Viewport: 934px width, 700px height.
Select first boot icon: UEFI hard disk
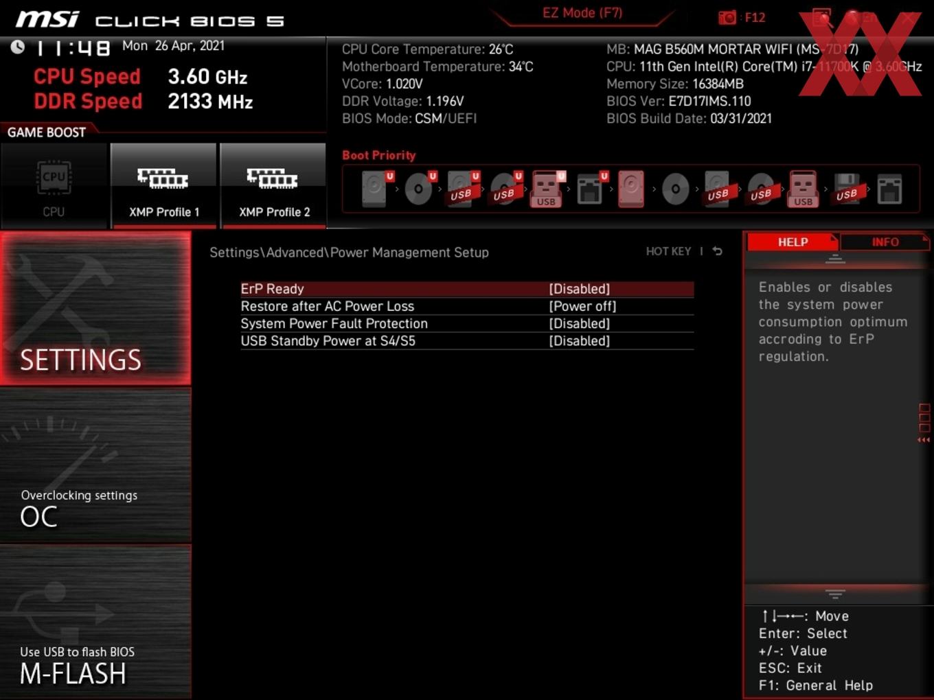376,189
